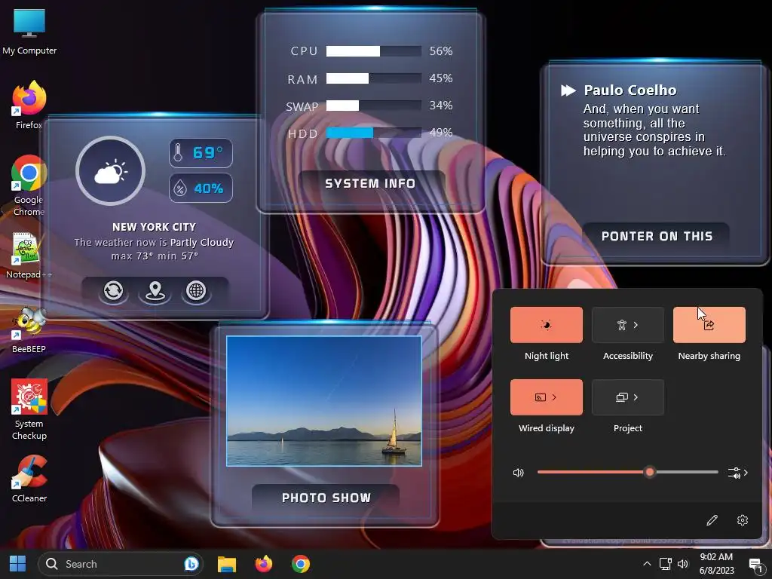Toggle Night light off
Screen dimensions: 772x579
[x=546, y=325]
